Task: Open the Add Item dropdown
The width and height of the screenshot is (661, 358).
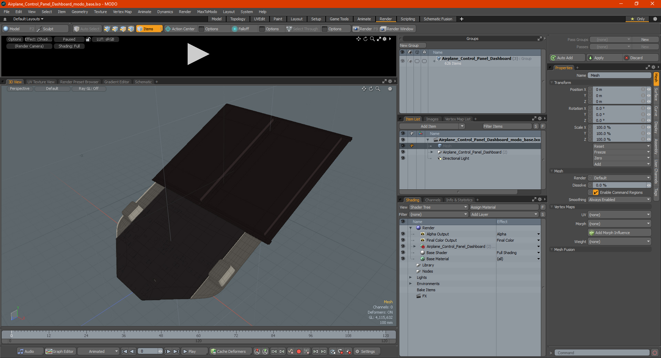Action: coord(432,126)
